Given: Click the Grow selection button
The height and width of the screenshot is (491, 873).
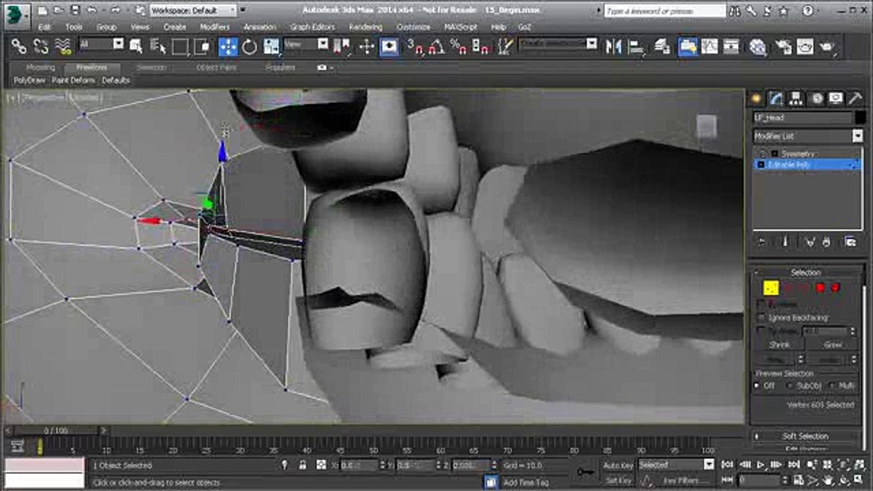Looking at the screenshot, I should coord(833,345).
